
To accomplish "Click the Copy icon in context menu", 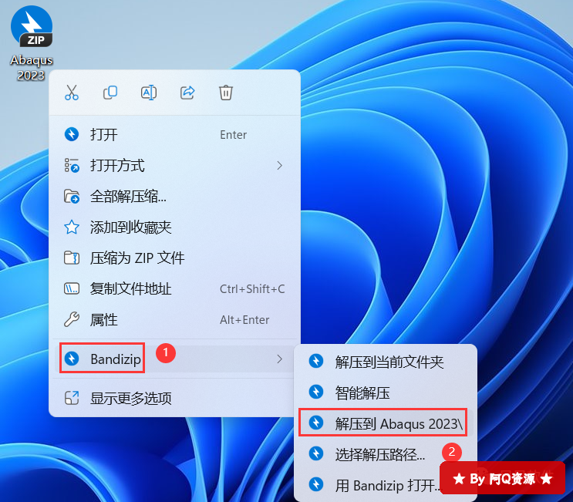I will (110, 93).
